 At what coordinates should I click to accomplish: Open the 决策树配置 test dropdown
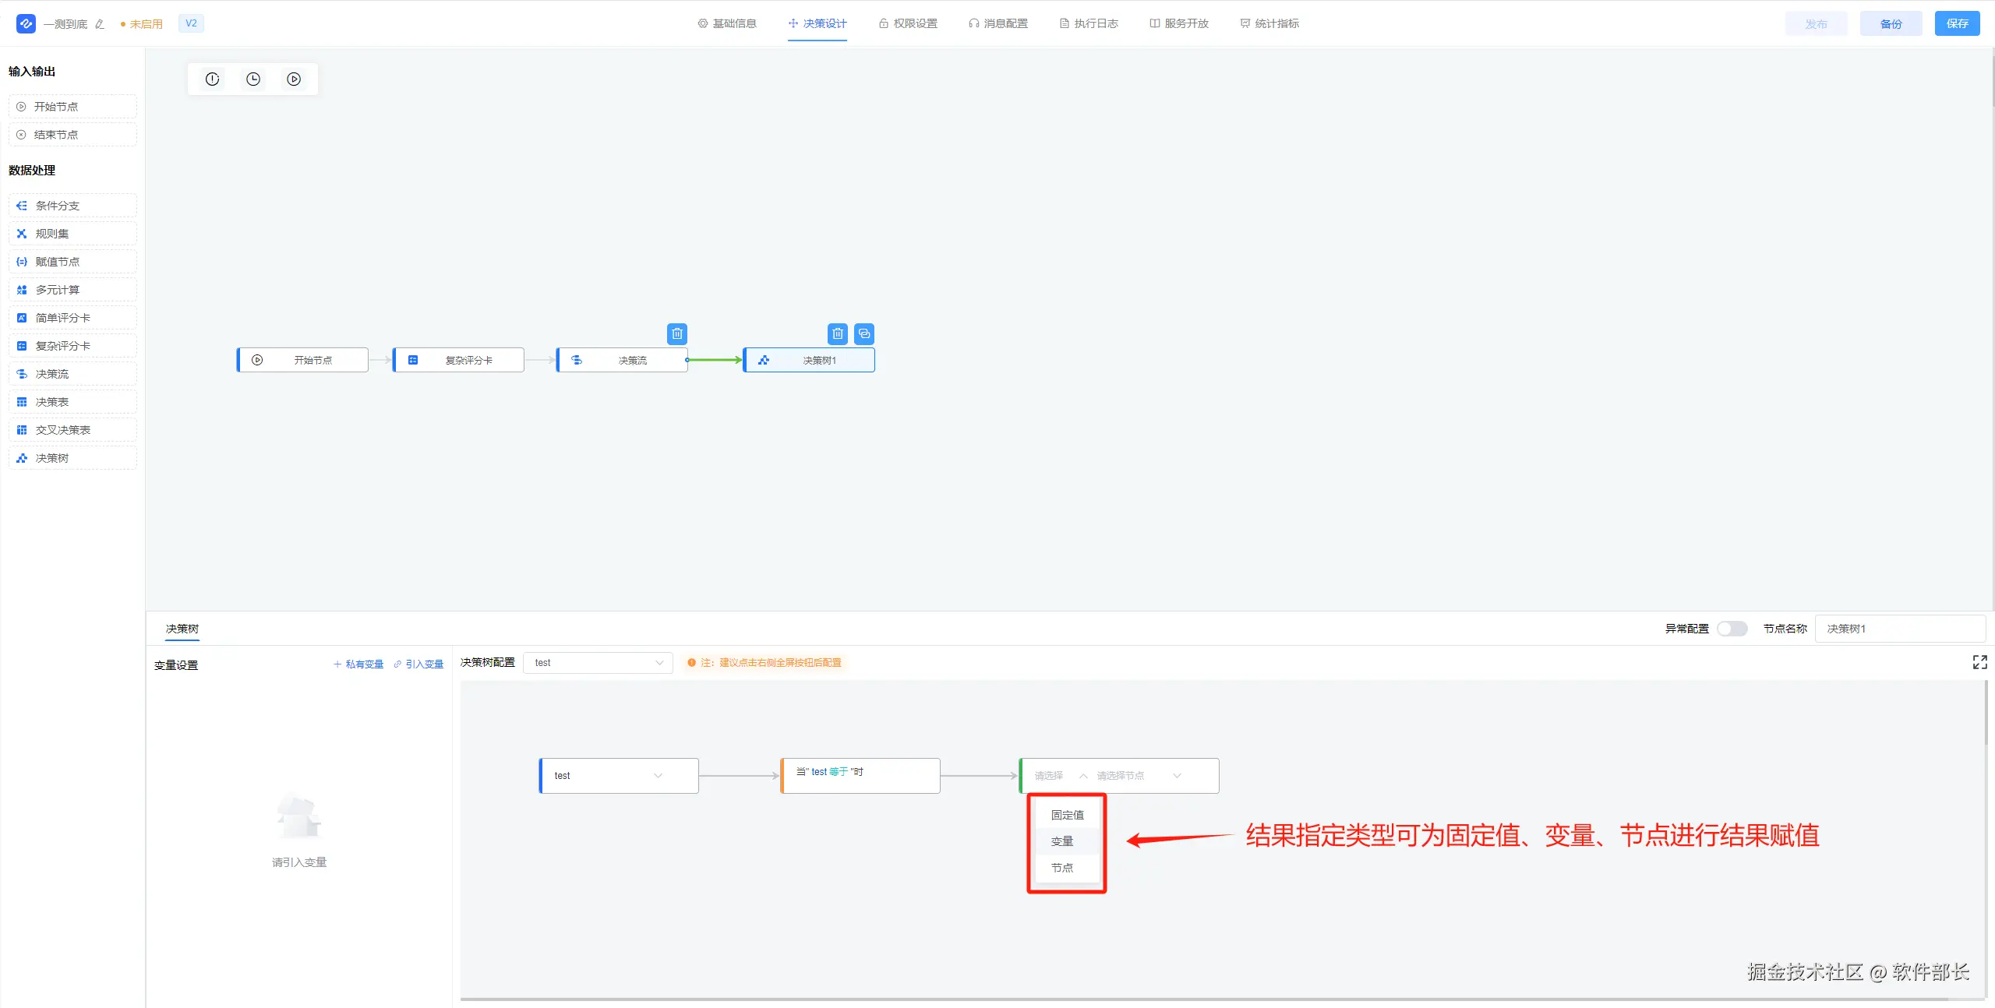(598, 663)
